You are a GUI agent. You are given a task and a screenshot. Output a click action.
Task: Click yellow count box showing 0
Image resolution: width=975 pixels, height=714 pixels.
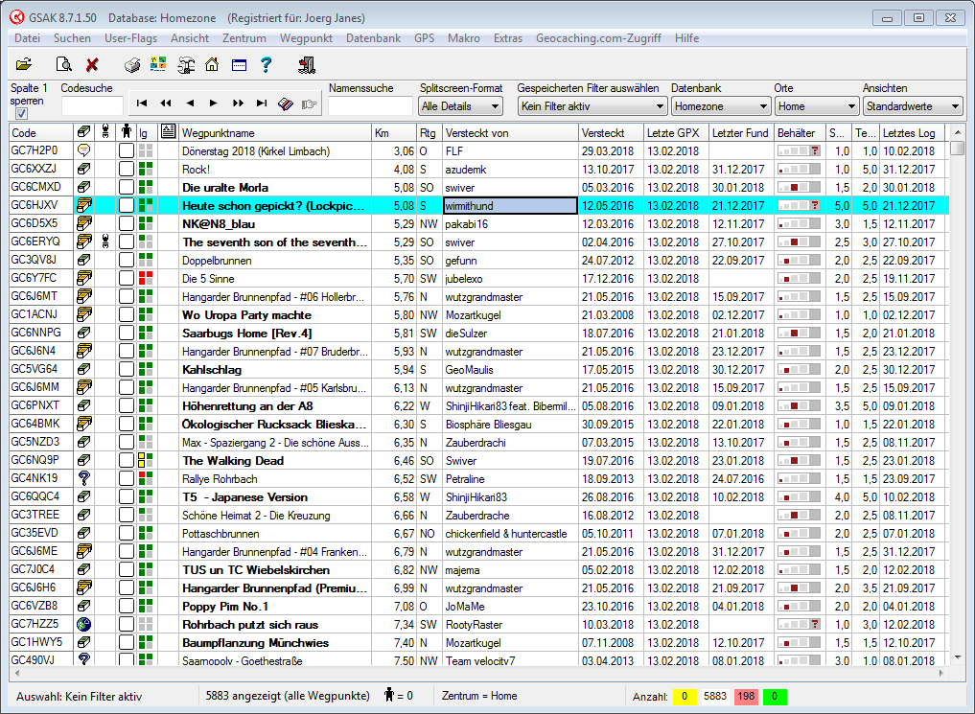(x=684, y=696)
